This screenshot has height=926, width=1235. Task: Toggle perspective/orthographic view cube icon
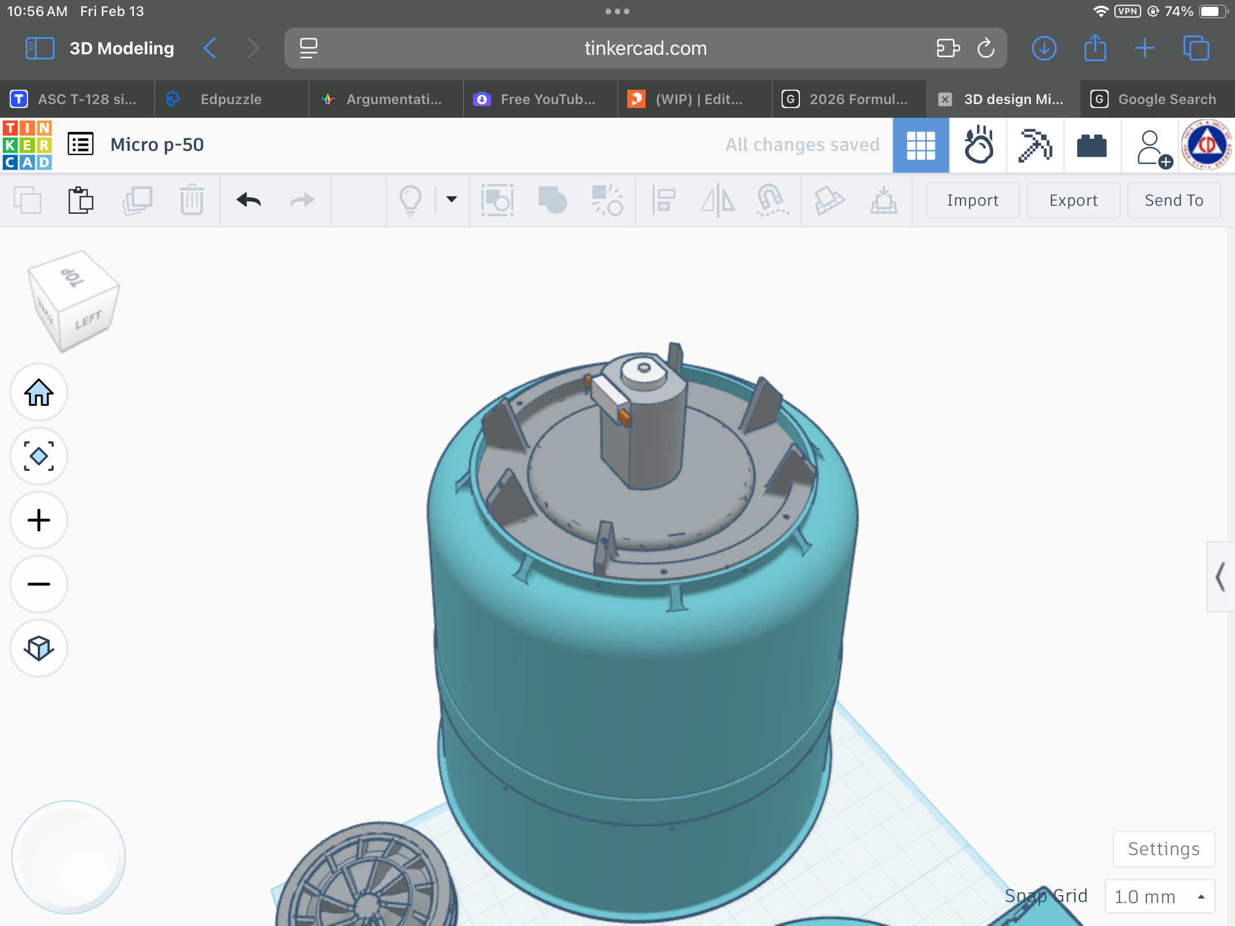[39, 648]
